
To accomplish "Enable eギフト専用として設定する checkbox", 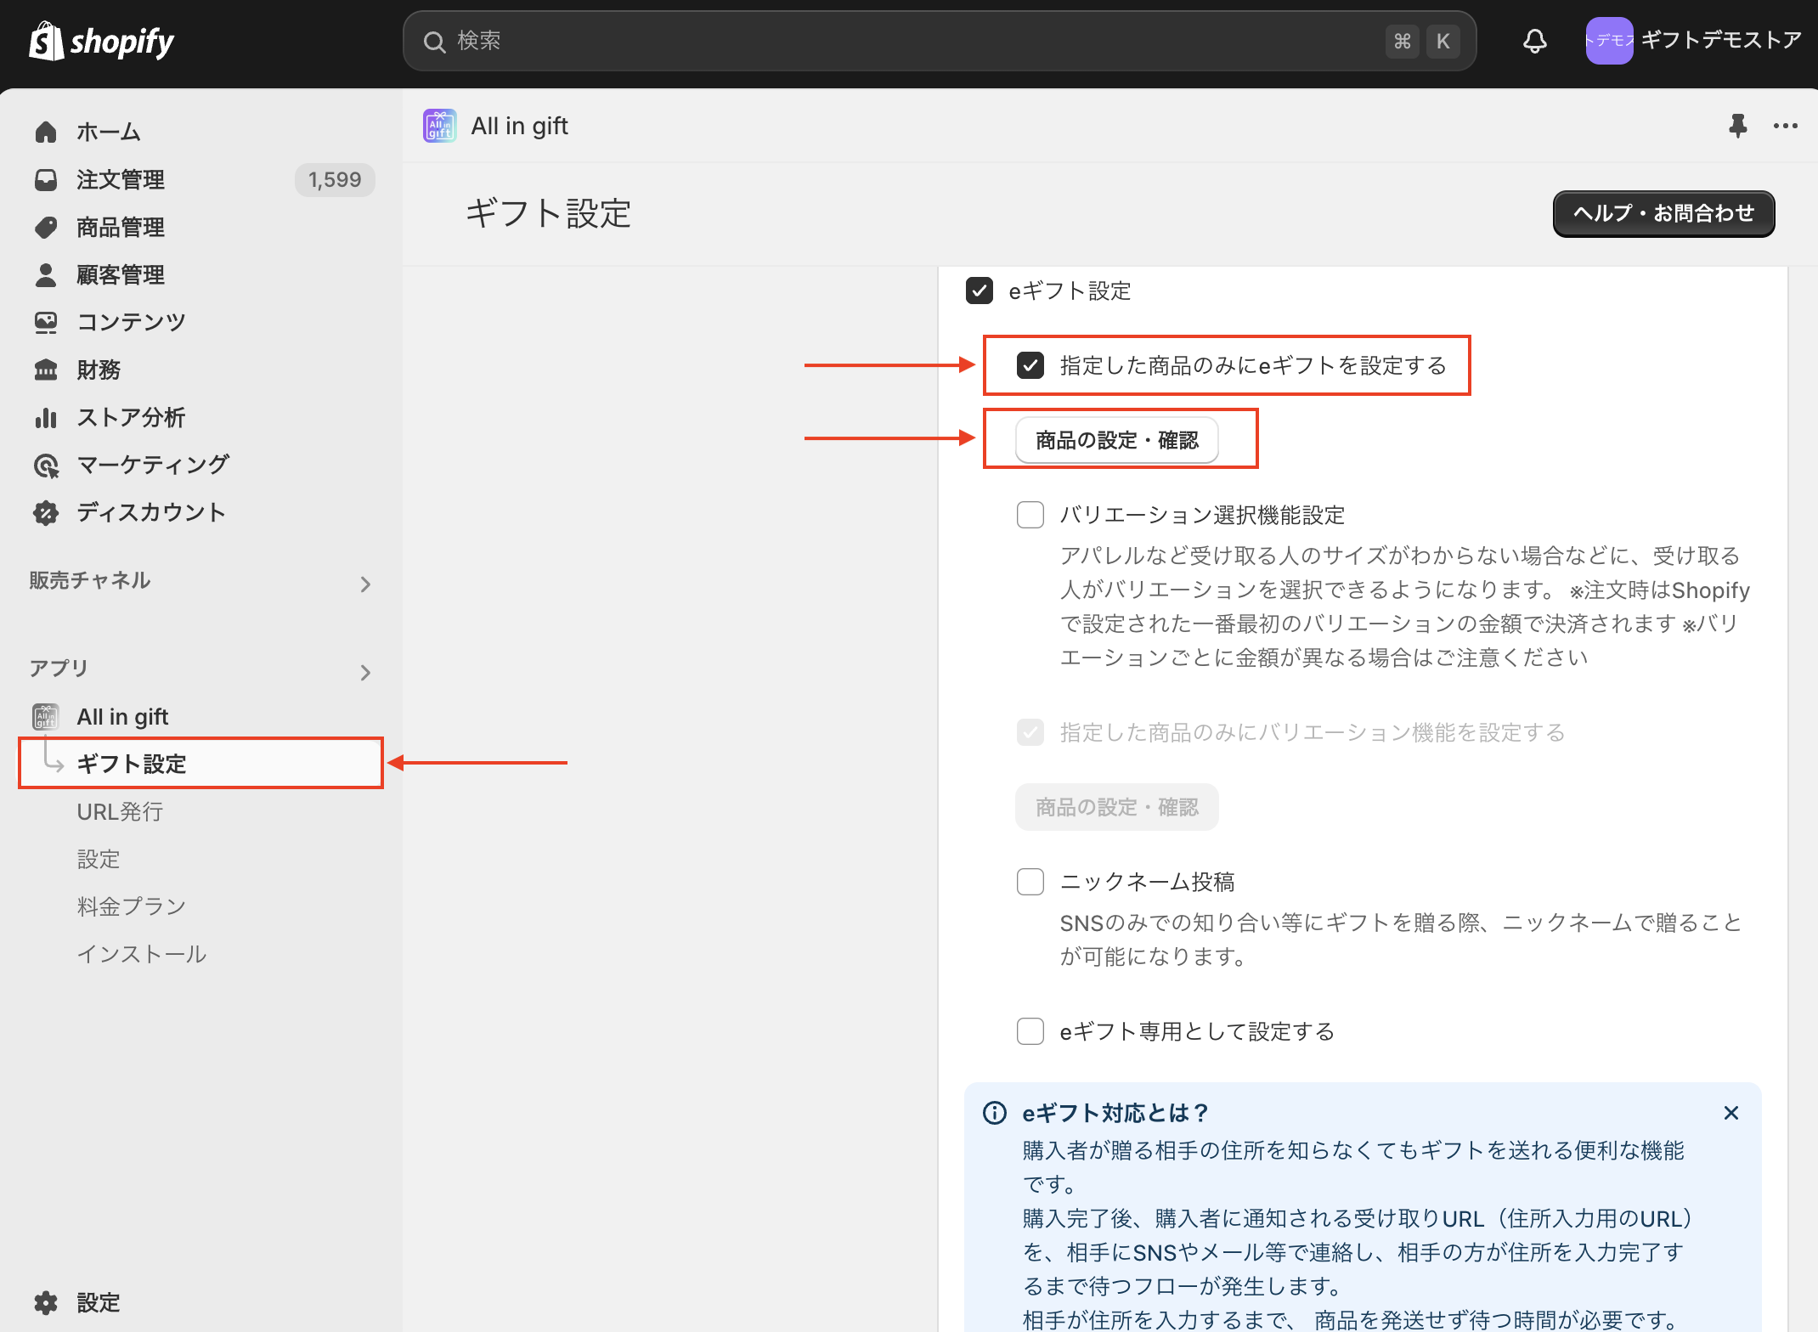I will [1030, 1031].
